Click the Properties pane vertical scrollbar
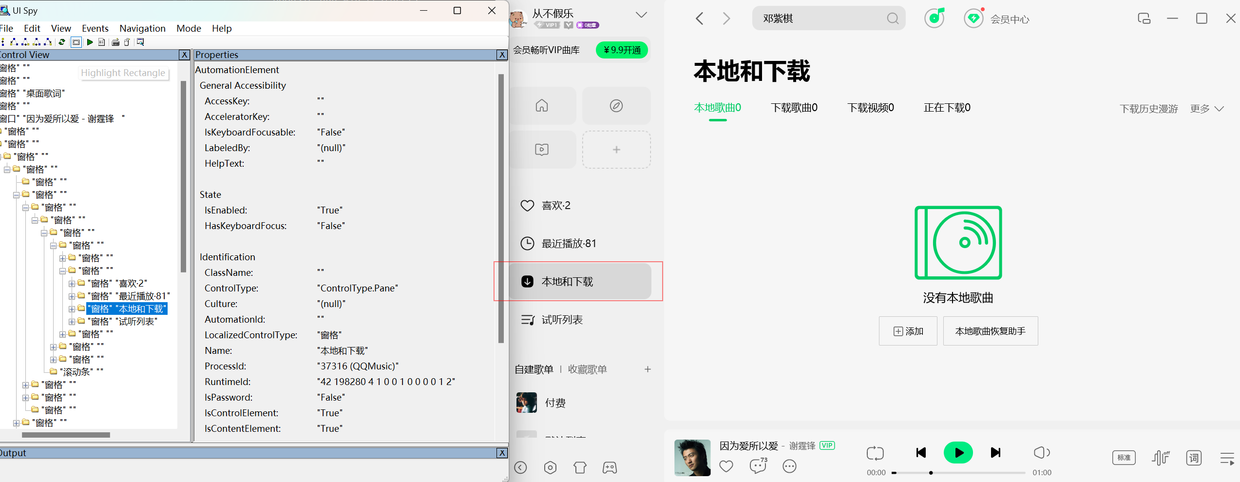The height and width of the screenshot is (482, 1240). [x=501, y=209]
